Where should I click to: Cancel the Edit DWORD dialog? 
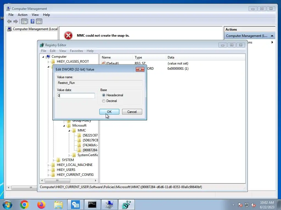click(132, 112)
